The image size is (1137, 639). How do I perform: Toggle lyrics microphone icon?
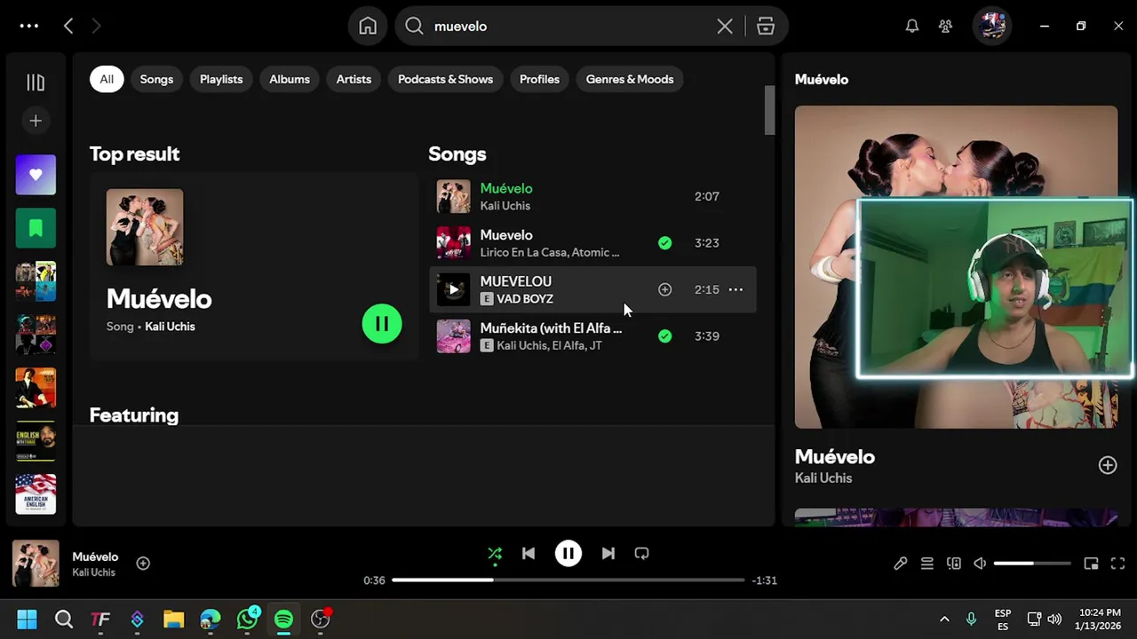(901, 564)
